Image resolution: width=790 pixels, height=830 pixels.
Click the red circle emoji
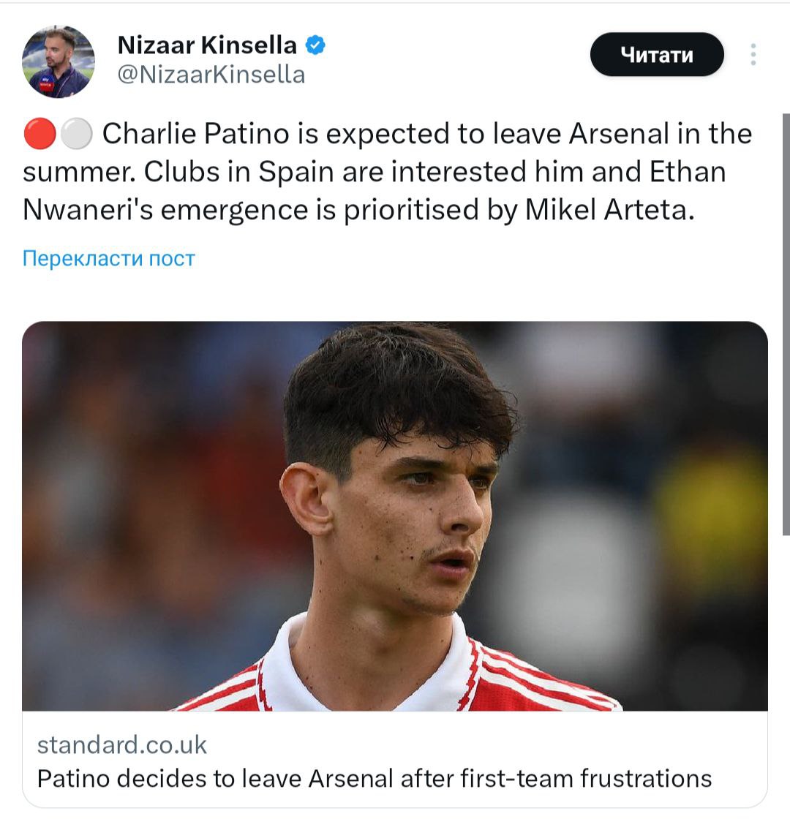point(39,135)
